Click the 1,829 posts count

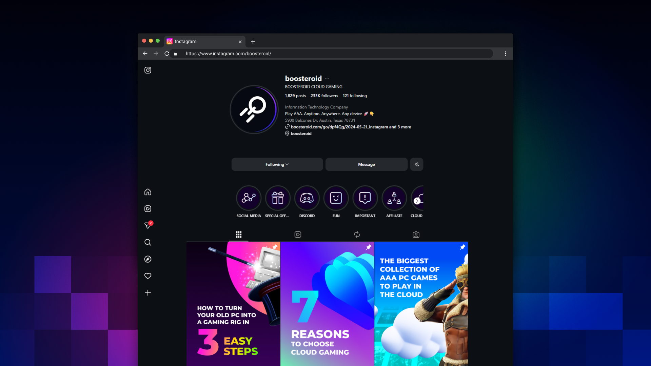[295, 96]
